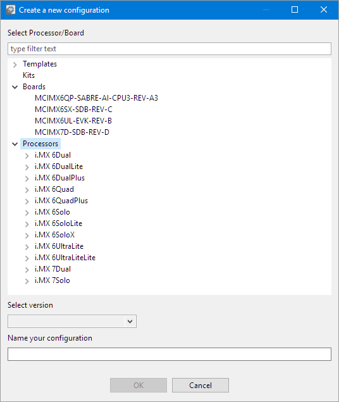Click the OK button
Viewport: 339px width, 402px height.
[139, 385]
